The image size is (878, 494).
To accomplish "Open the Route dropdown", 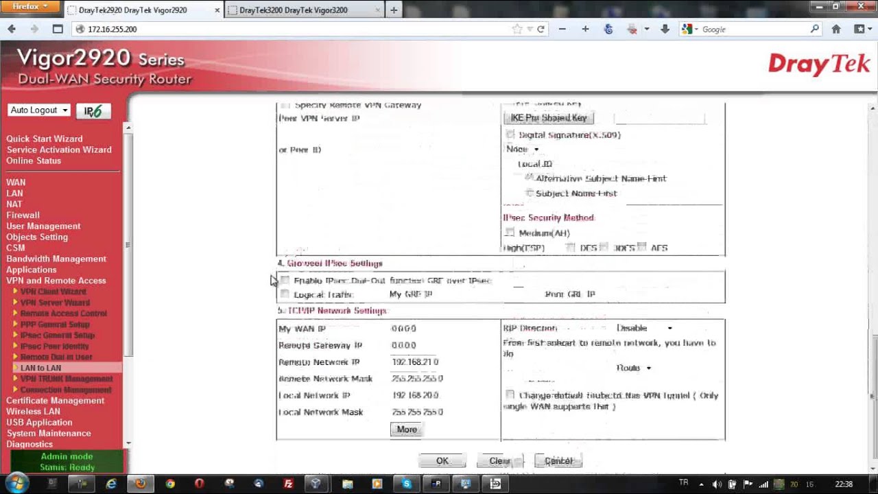I will 633,368.
